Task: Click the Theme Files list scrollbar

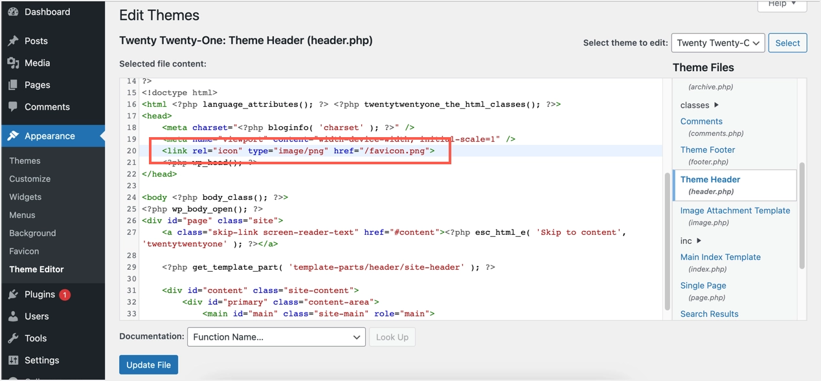Action: pos(802,215)
